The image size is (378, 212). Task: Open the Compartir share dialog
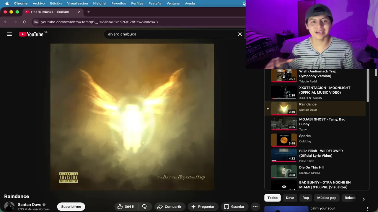tap(170, 207)
